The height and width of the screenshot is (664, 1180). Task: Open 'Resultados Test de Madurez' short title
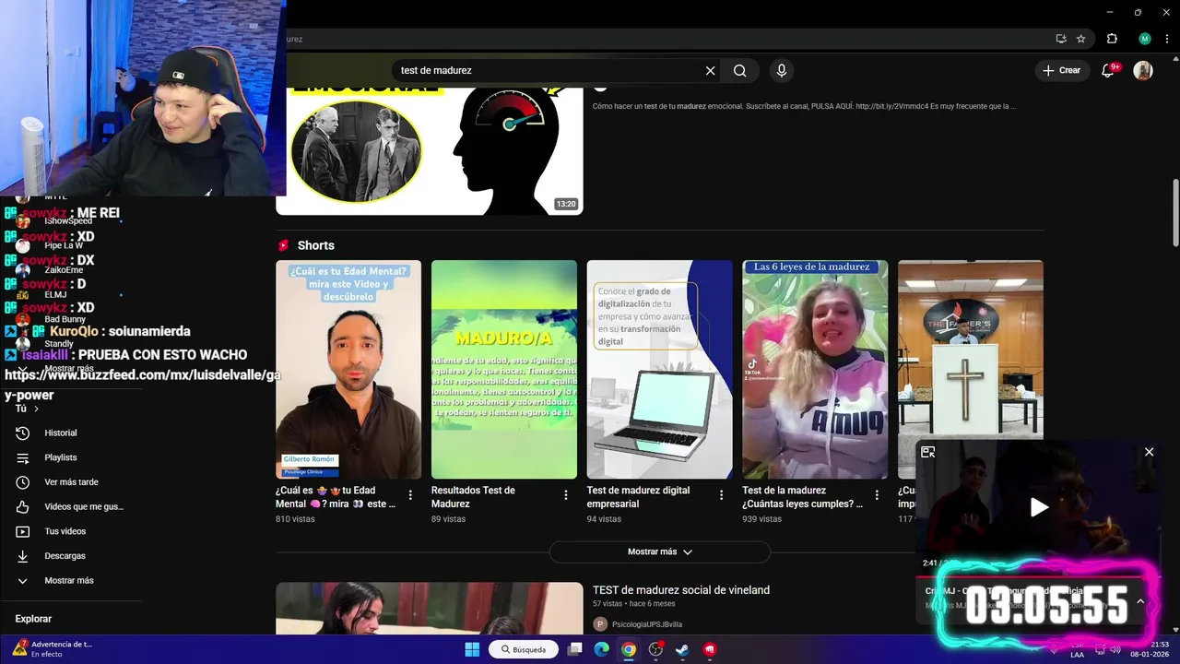(x=473, y=497)
